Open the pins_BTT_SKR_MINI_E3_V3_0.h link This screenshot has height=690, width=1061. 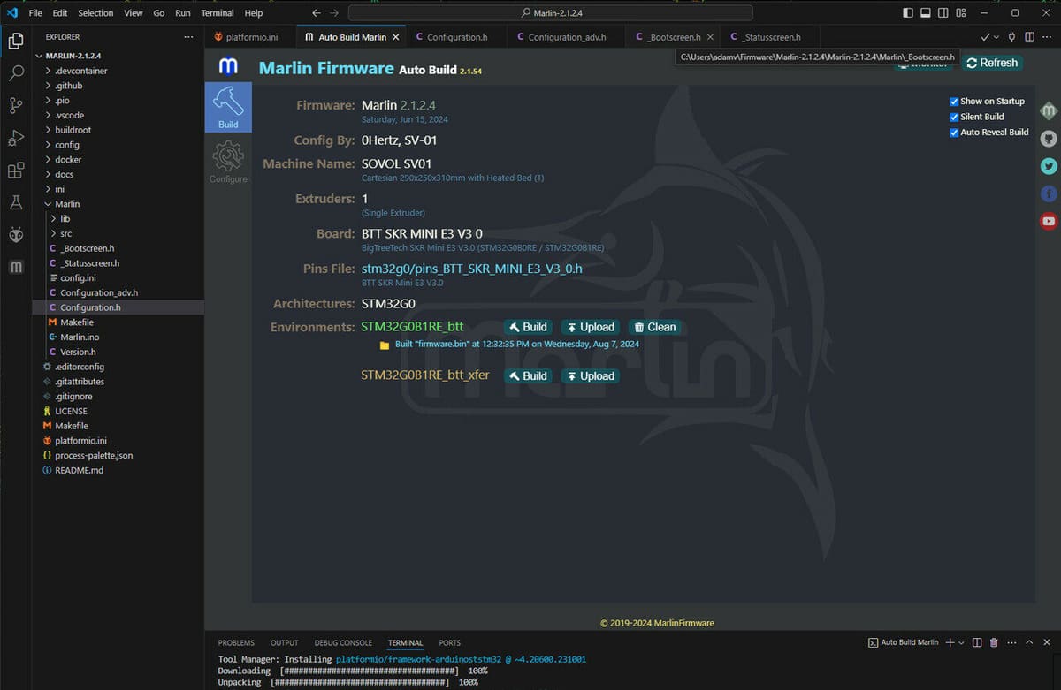[x=471, y=269]
